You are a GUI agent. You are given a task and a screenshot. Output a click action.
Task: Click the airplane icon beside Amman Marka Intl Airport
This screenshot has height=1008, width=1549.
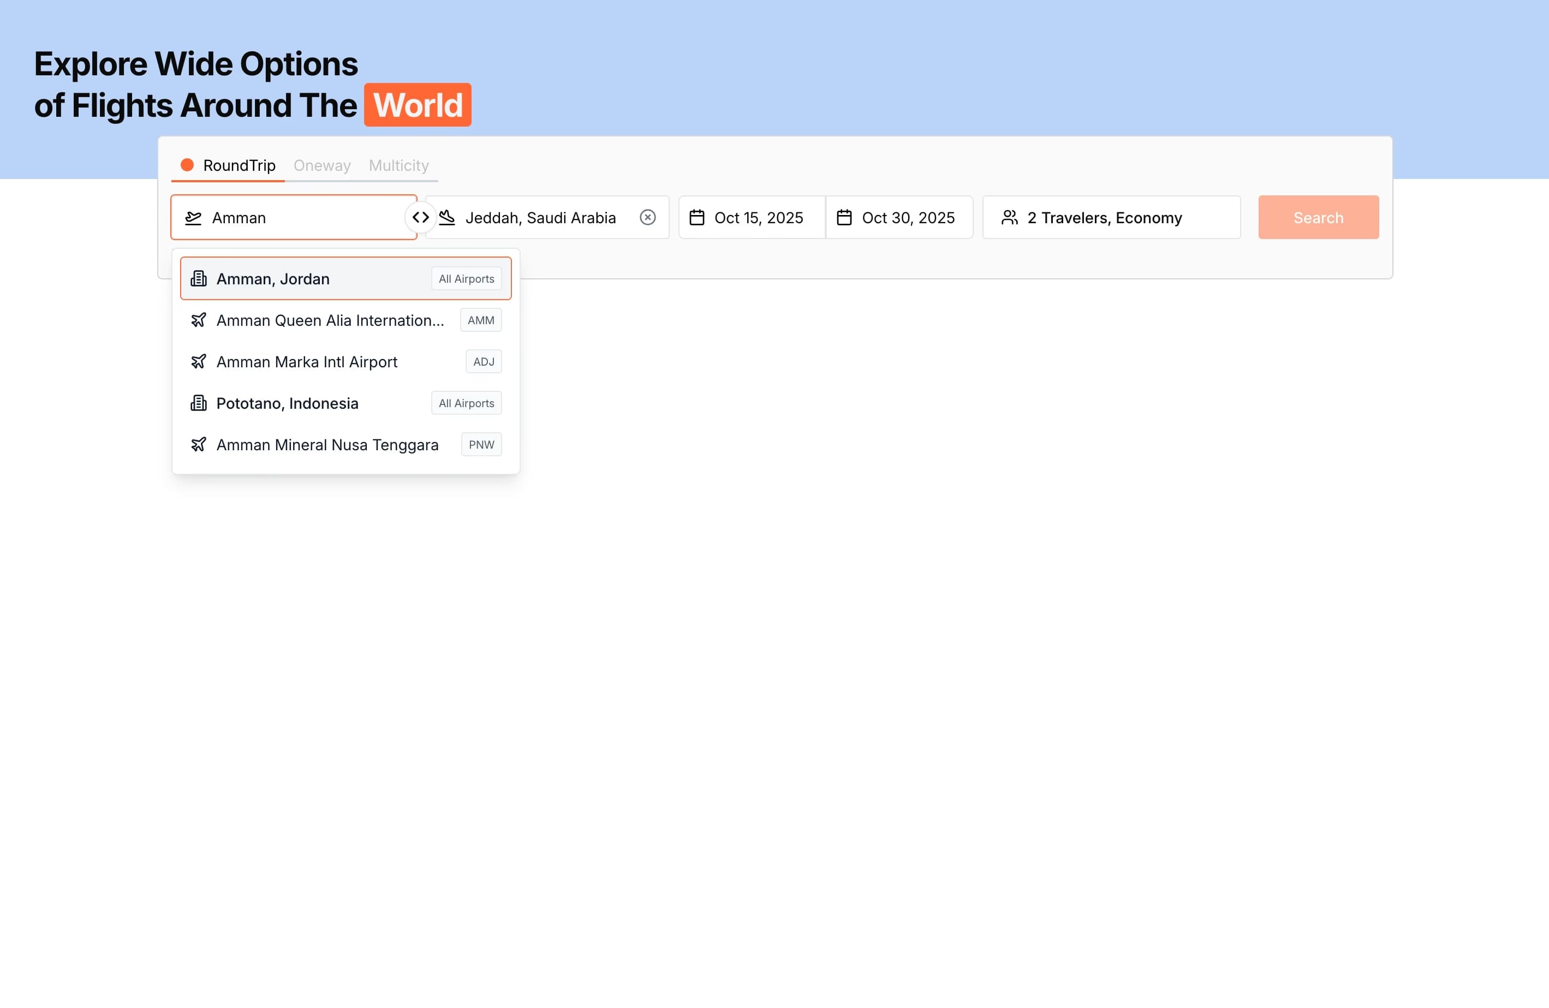[199, 361]
